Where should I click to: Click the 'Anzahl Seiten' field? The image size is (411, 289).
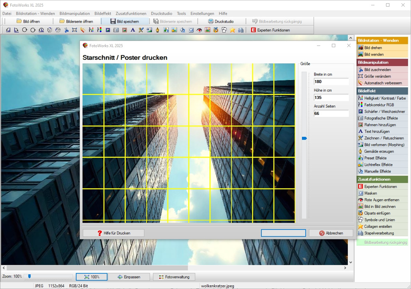pyautogui.click(x=331, y=114)
